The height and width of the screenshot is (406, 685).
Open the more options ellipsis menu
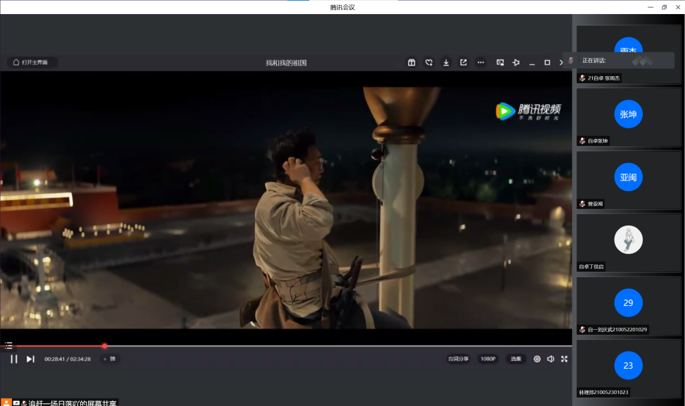click(x=481, y=63)
